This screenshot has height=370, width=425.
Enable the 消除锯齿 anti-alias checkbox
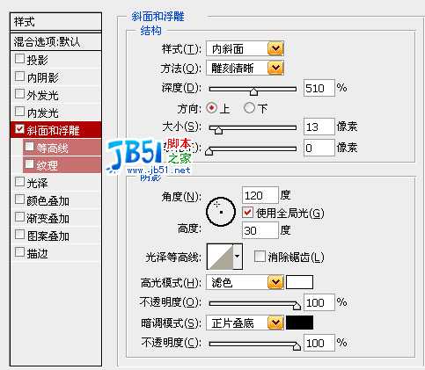click(260, 257)
